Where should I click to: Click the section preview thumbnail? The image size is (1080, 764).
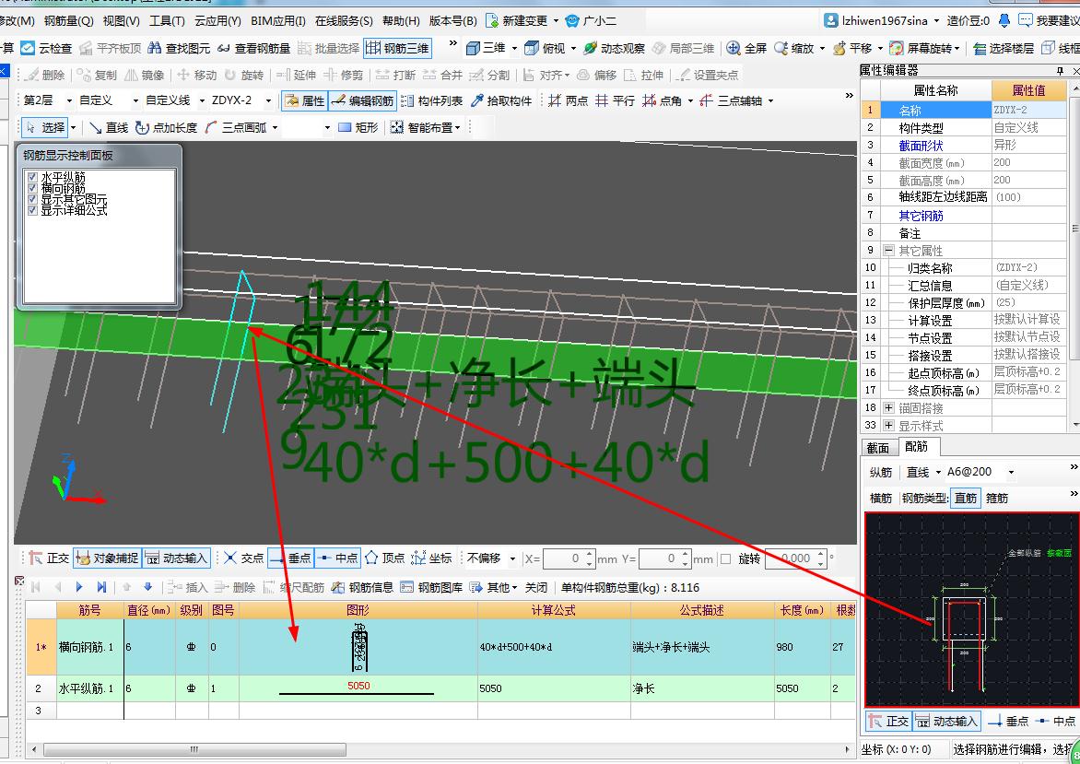coord(972,609)
